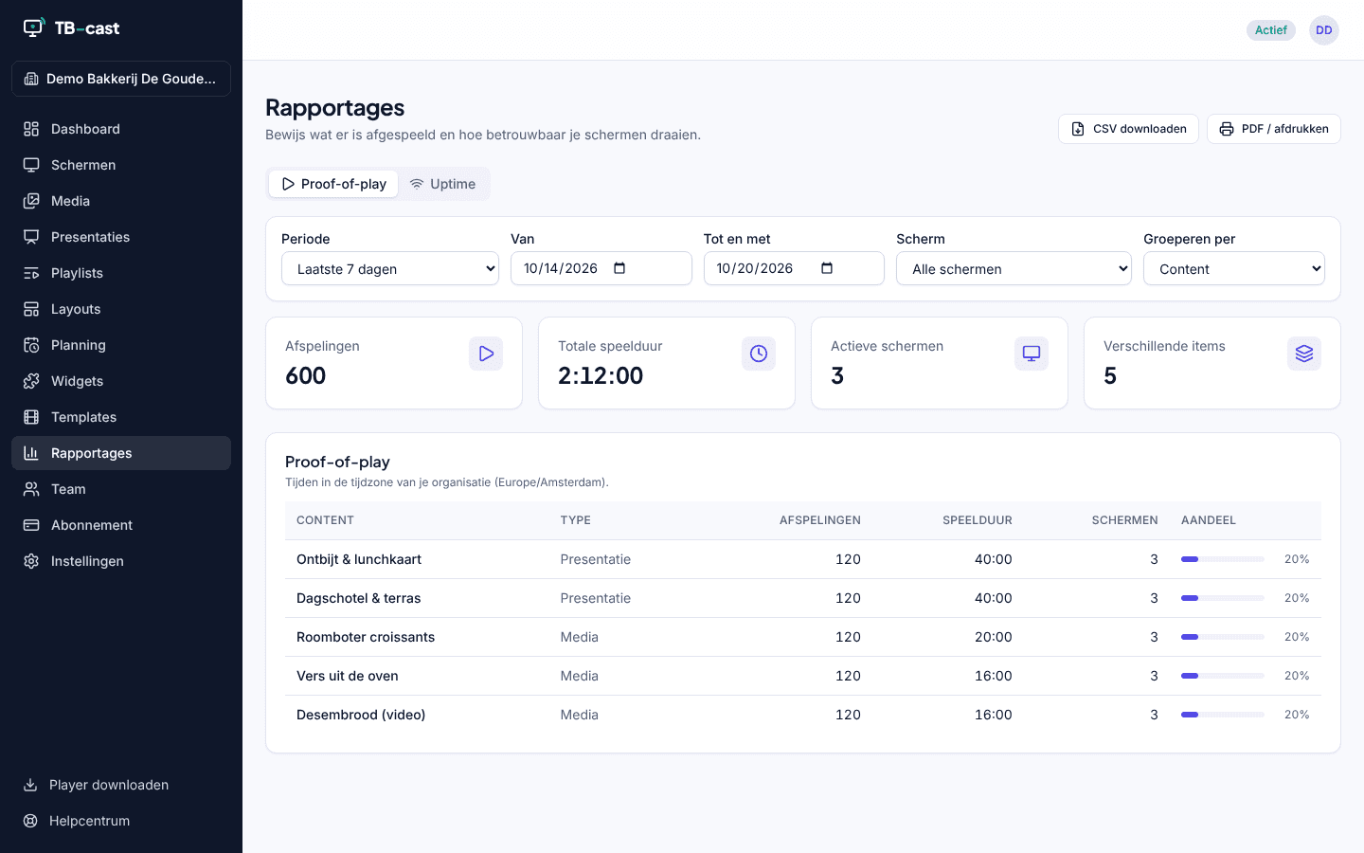Select the Roomboter croissants row
The width and height of the screenshot is (1364, 853).
click(x=803, y=637)
